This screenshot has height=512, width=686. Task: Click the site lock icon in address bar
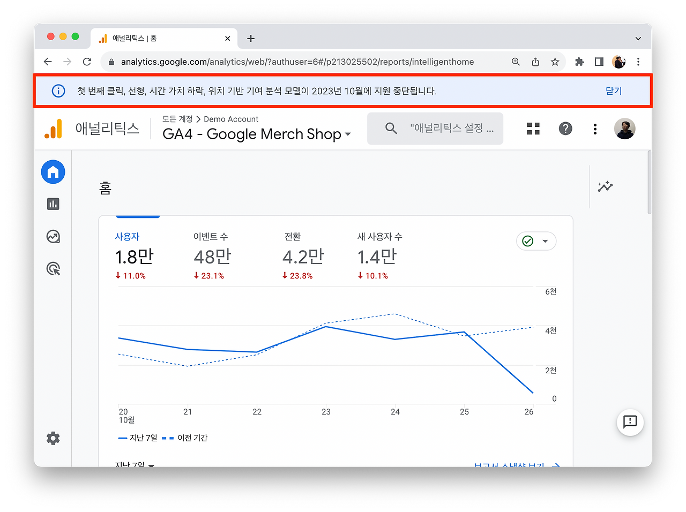[111, 62]
